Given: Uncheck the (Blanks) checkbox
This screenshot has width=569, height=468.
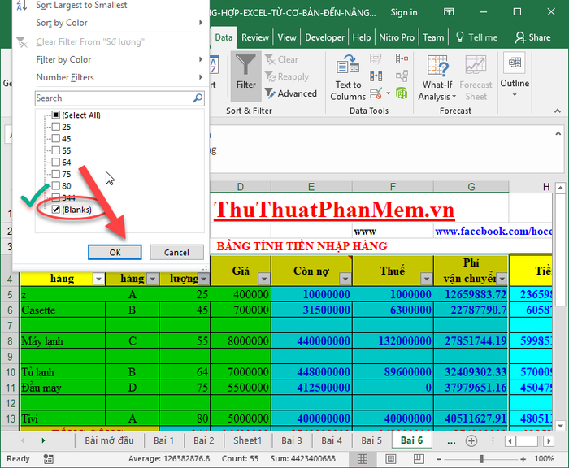Looking at the screenshot, I should pos(55,210).
